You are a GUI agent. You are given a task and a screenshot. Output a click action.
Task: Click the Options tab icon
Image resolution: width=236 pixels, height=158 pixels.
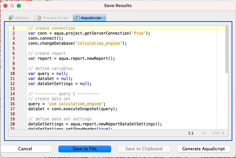[11, 18]
